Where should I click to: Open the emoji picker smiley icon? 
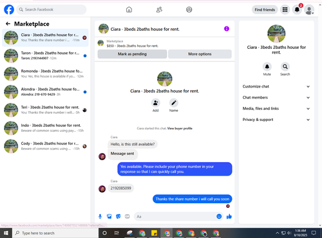pyautogui.click(x=219, y=217)
